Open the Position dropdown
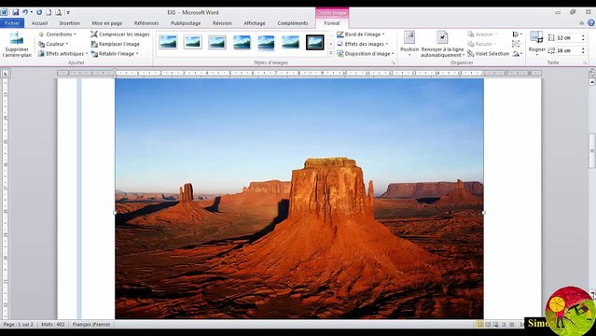Screen dimensions: 596x336 click(409, 45)
